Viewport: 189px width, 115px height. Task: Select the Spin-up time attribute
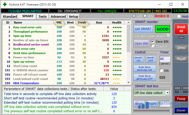(64, 36)
